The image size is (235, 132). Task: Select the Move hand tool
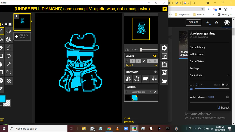tap(1, 64)
